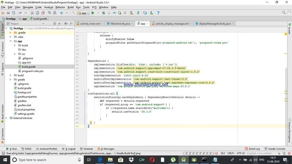Save all using the floppy disk icon
The height and width of the screenshot is (164, 292).
pos(8,13)
